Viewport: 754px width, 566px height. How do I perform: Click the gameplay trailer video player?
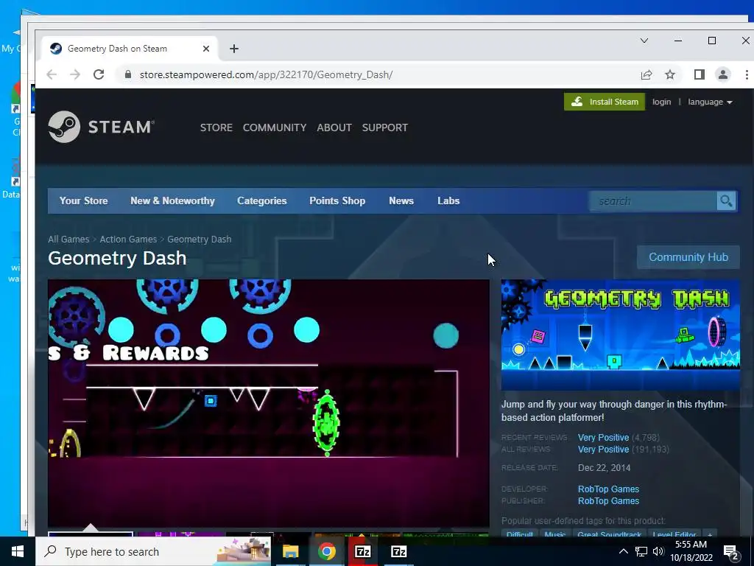(x=268, y=403)
